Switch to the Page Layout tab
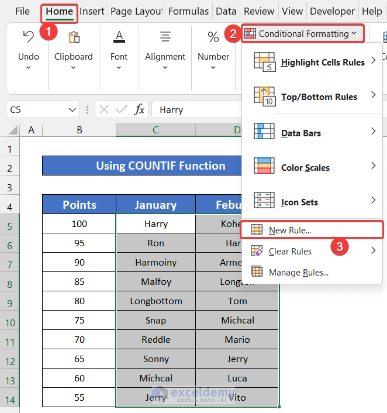The image size is (387, 413). pyautogui.click(x=136, y=11)
